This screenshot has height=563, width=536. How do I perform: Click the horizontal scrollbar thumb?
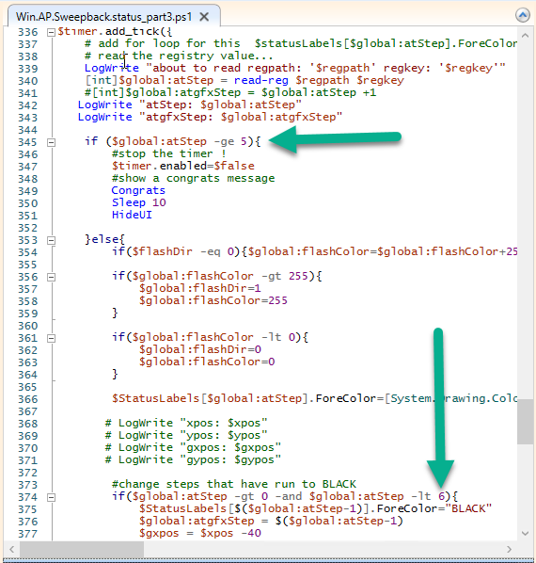pyautogui.click(x=82, y=549)
